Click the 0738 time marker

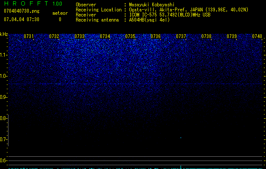click(x=206, y=36)
